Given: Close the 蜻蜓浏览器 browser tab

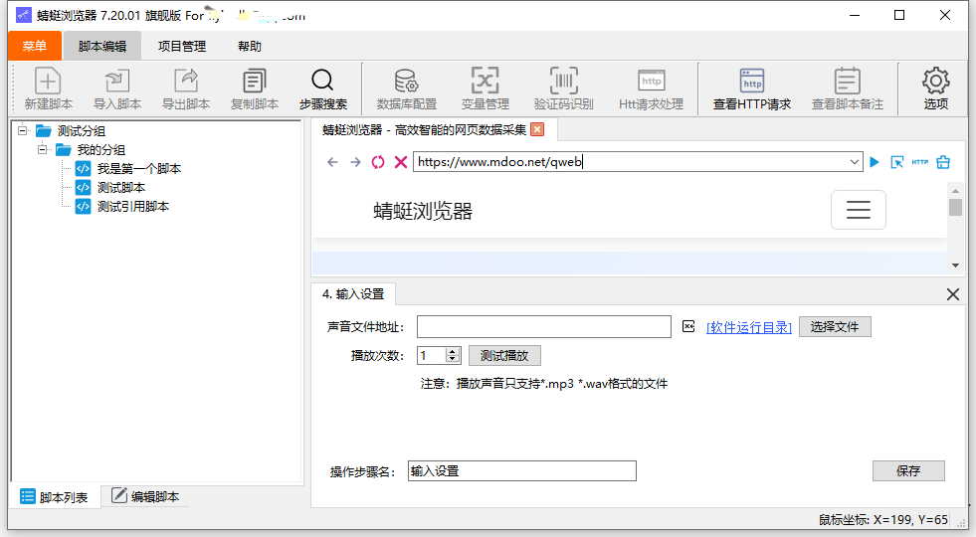Looking at the screenshot, I should [537, 129].
